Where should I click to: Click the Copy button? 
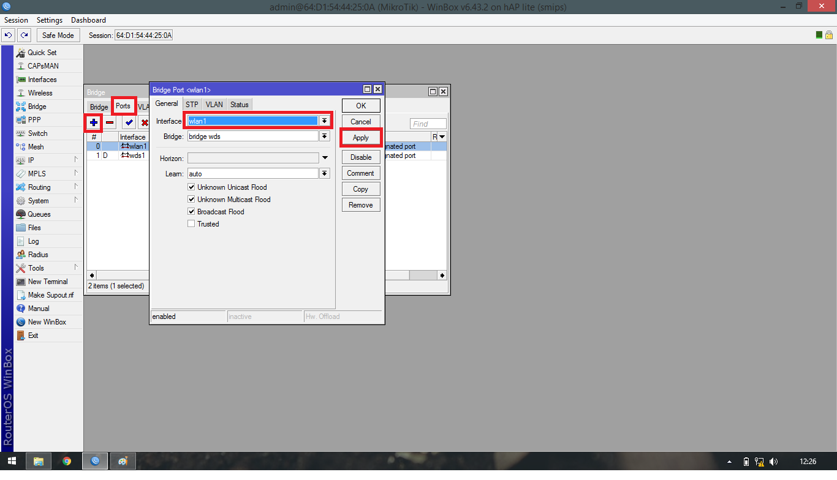click(x=361, y=189)
